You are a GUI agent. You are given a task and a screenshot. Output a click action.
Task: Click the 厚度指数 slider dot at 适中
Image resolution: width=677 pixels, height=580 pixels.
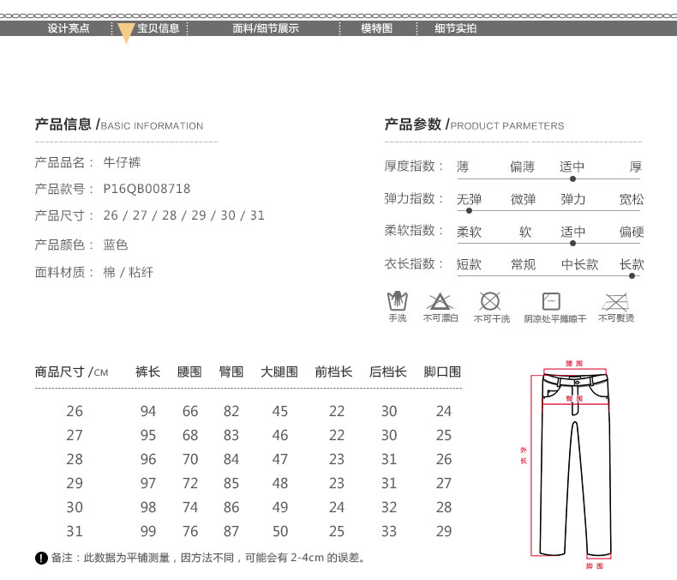572,179
